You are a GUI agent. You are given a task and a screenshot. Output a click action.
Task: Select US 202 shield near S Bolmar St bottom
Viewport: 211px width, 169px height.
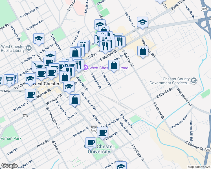tap(208, 150)
